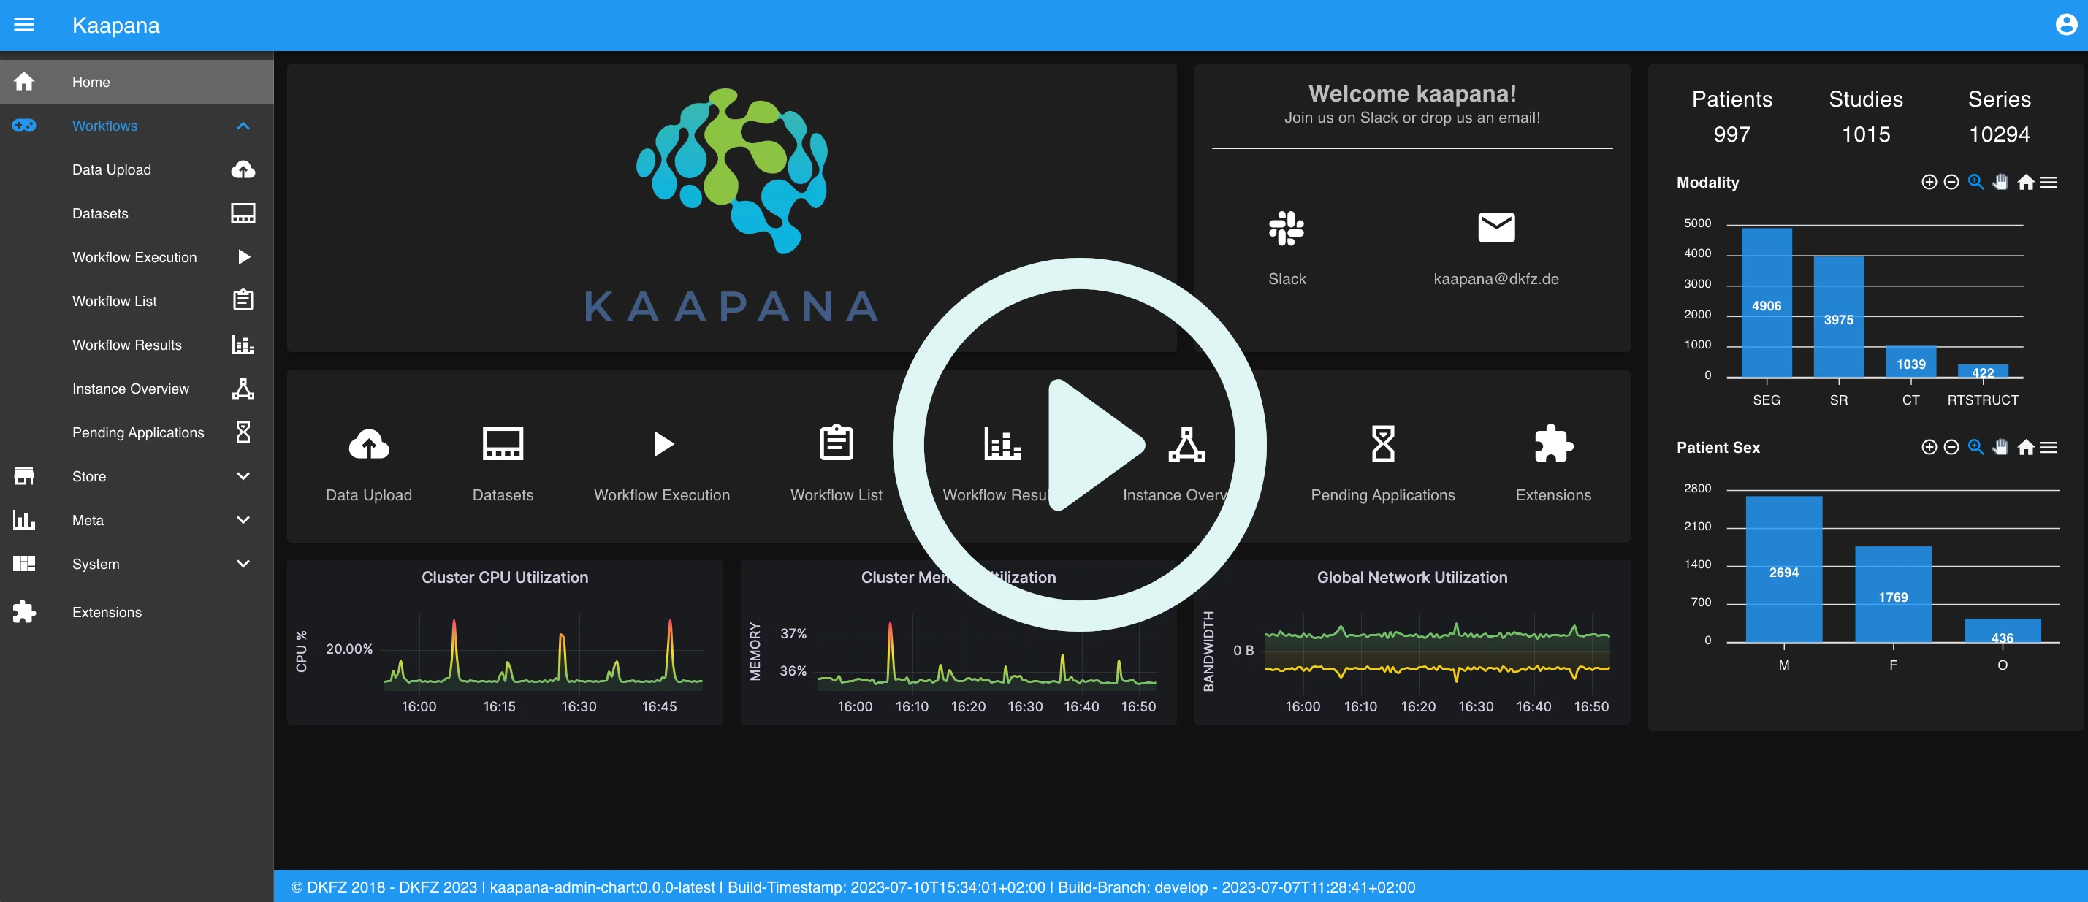Click the sidebar Workflow Results chart icon
This screenshot has height=902, width=2088.
[243, 345]
